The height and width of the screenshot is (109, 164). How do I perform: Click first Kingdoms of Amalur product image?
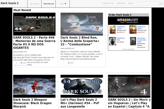[113, 29]
